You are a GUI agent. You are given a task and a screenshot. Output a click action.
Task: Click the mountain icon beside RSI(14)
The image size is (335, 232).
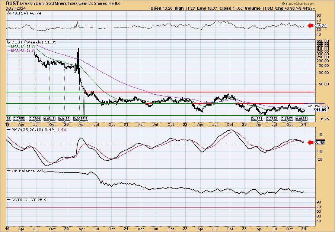9,13
